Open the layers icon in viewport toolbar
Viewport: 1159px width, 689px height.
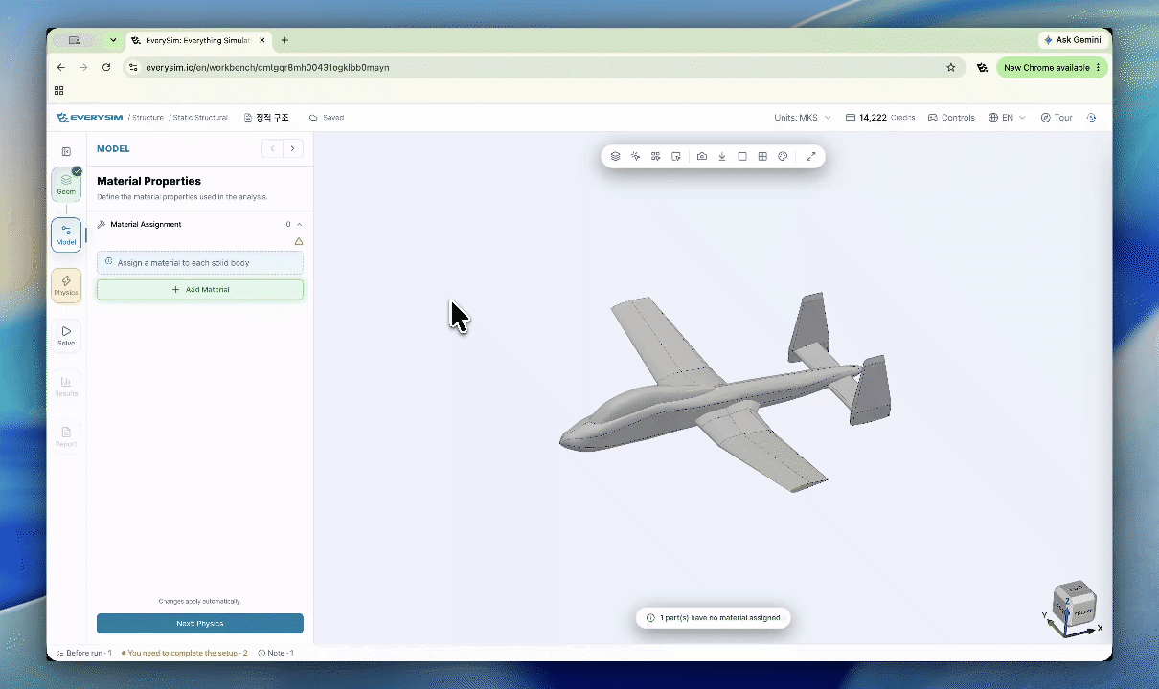[x=616, y=156]
